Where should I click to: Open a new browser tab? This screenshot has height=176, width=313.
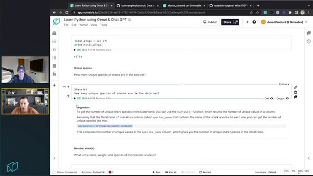coord(258,6)
